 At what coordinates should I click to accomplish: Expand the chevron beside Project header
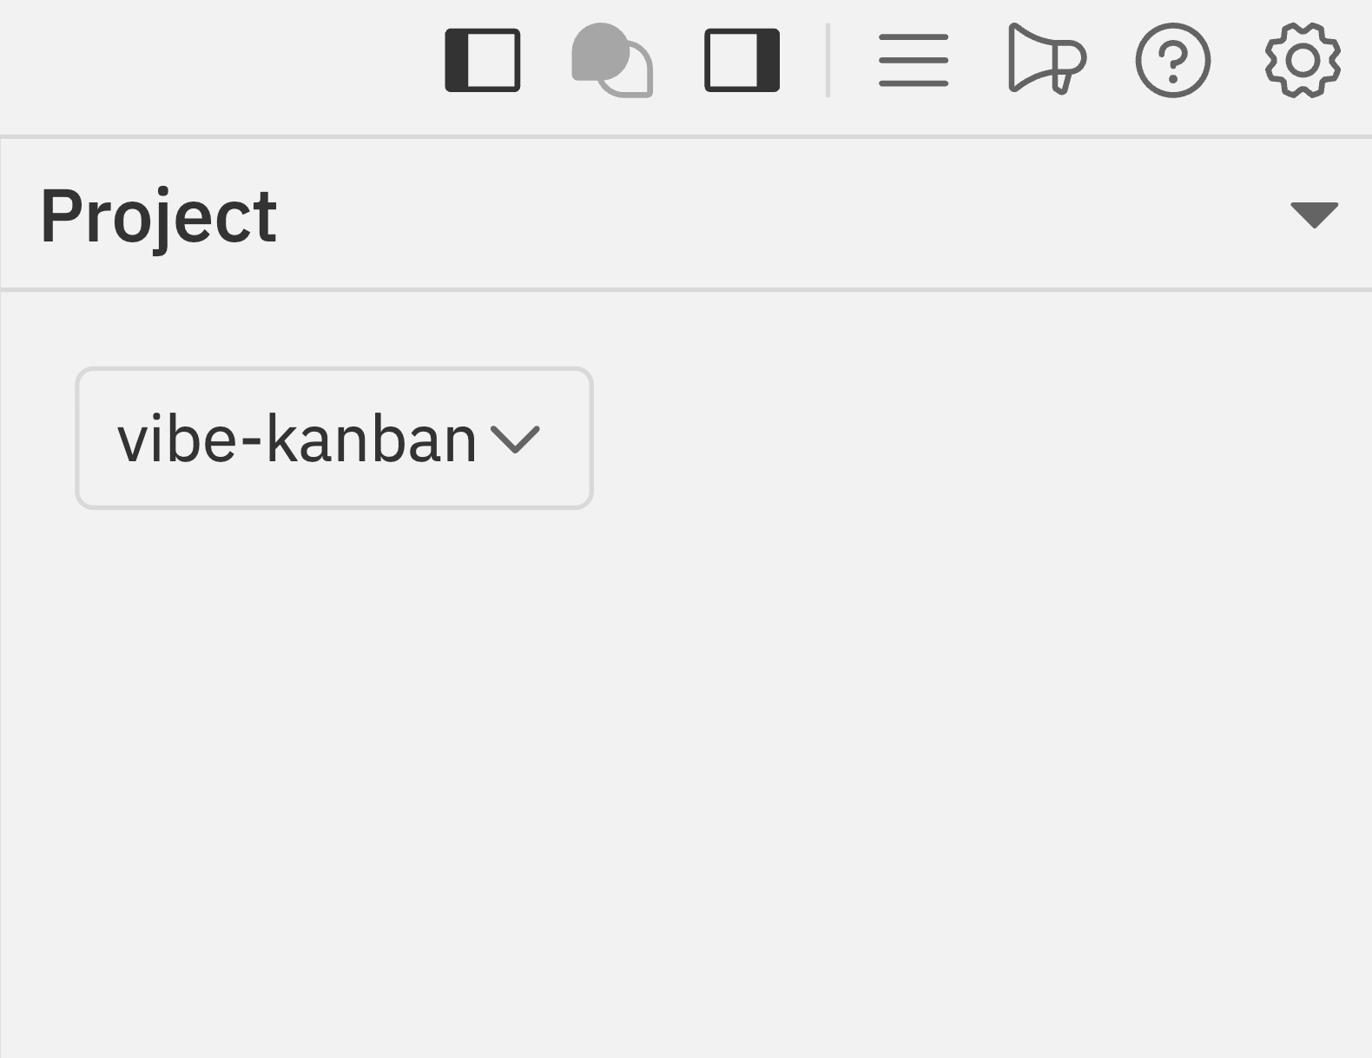pyautogui.click(x=1314, y=215)
